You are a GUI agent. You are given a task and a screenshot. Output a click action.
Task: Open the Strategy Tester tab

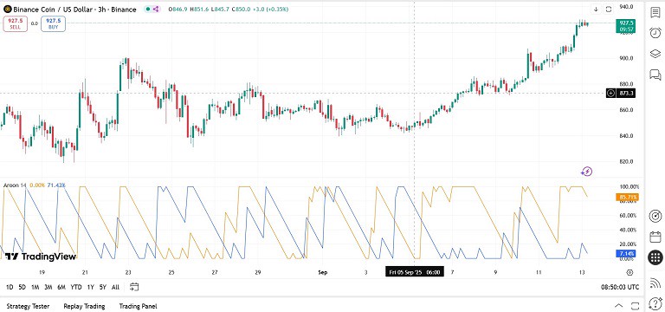(x=28, y=306)
